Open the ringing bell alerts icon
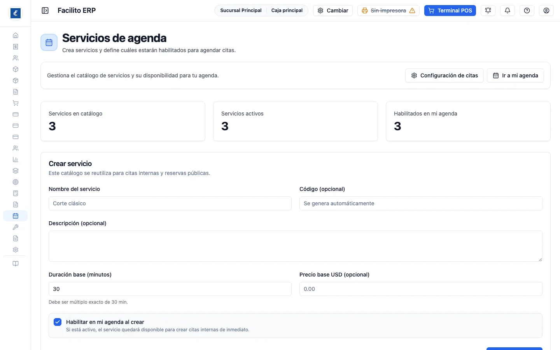The image size is (560, 350). pos(488,10)
